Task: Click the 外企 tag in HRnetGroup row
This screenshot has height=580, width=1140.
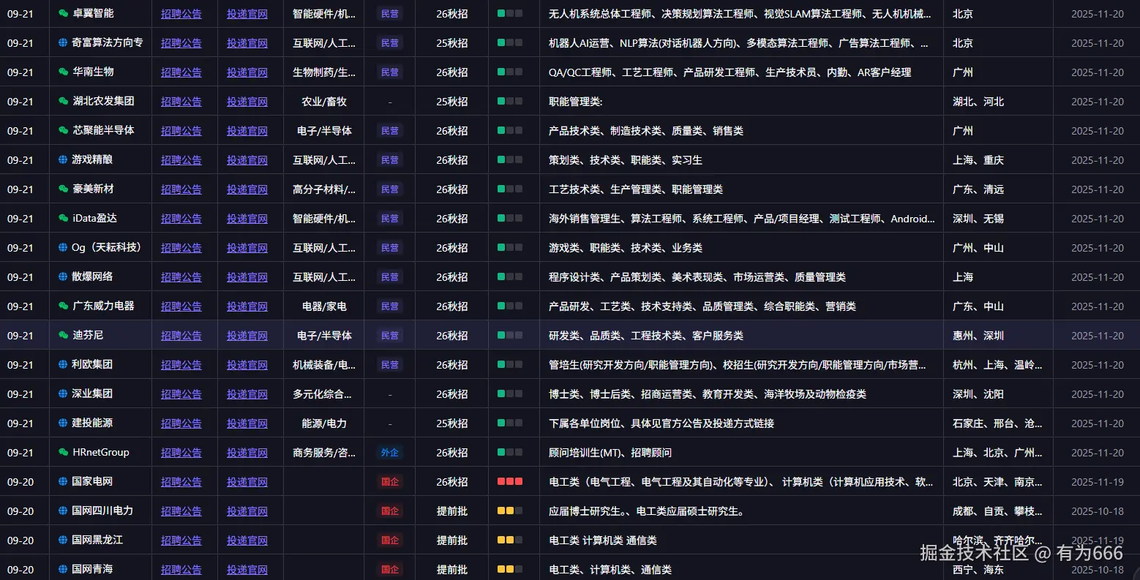Action: (x=390, y=453)
